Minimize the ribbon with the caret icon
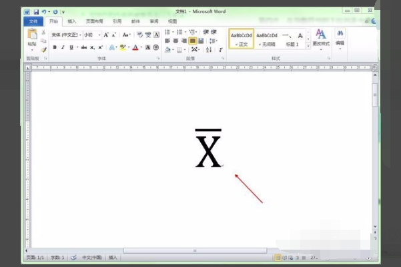 (x=366, y=21)
